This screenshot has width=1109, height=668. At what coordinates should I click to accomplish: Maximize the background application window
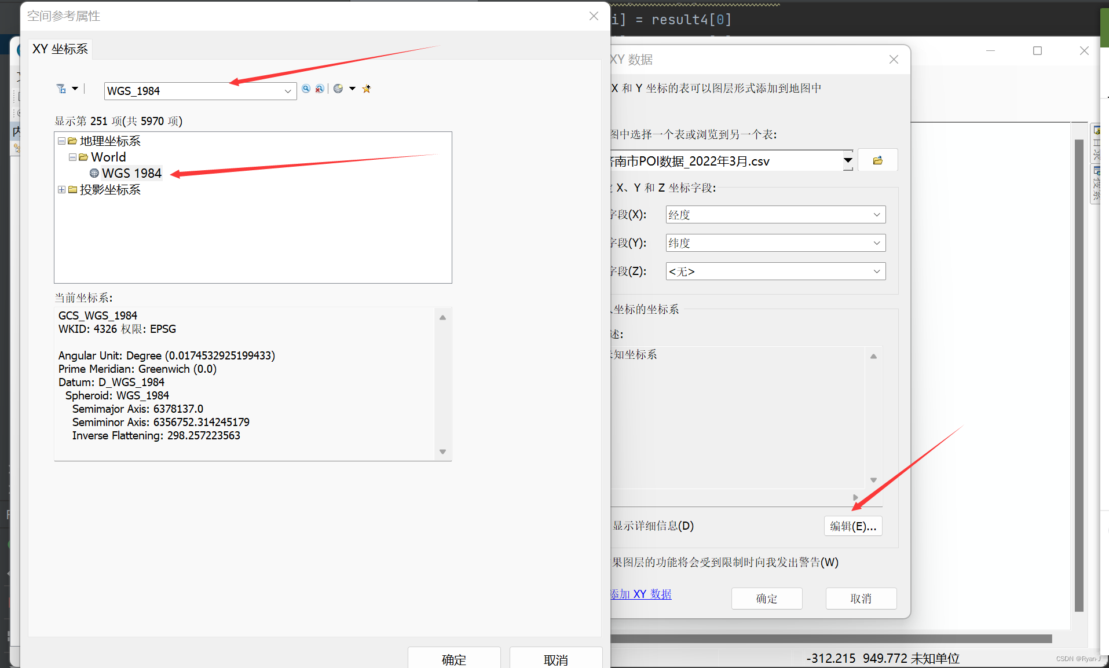click(1037, 51)
